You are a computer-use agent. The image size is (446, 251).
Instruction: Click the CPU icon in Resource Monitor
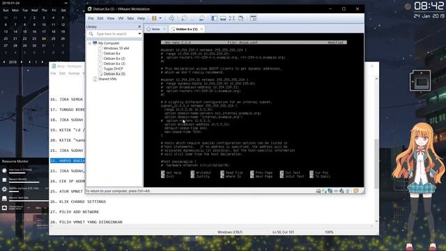[4, 171]
